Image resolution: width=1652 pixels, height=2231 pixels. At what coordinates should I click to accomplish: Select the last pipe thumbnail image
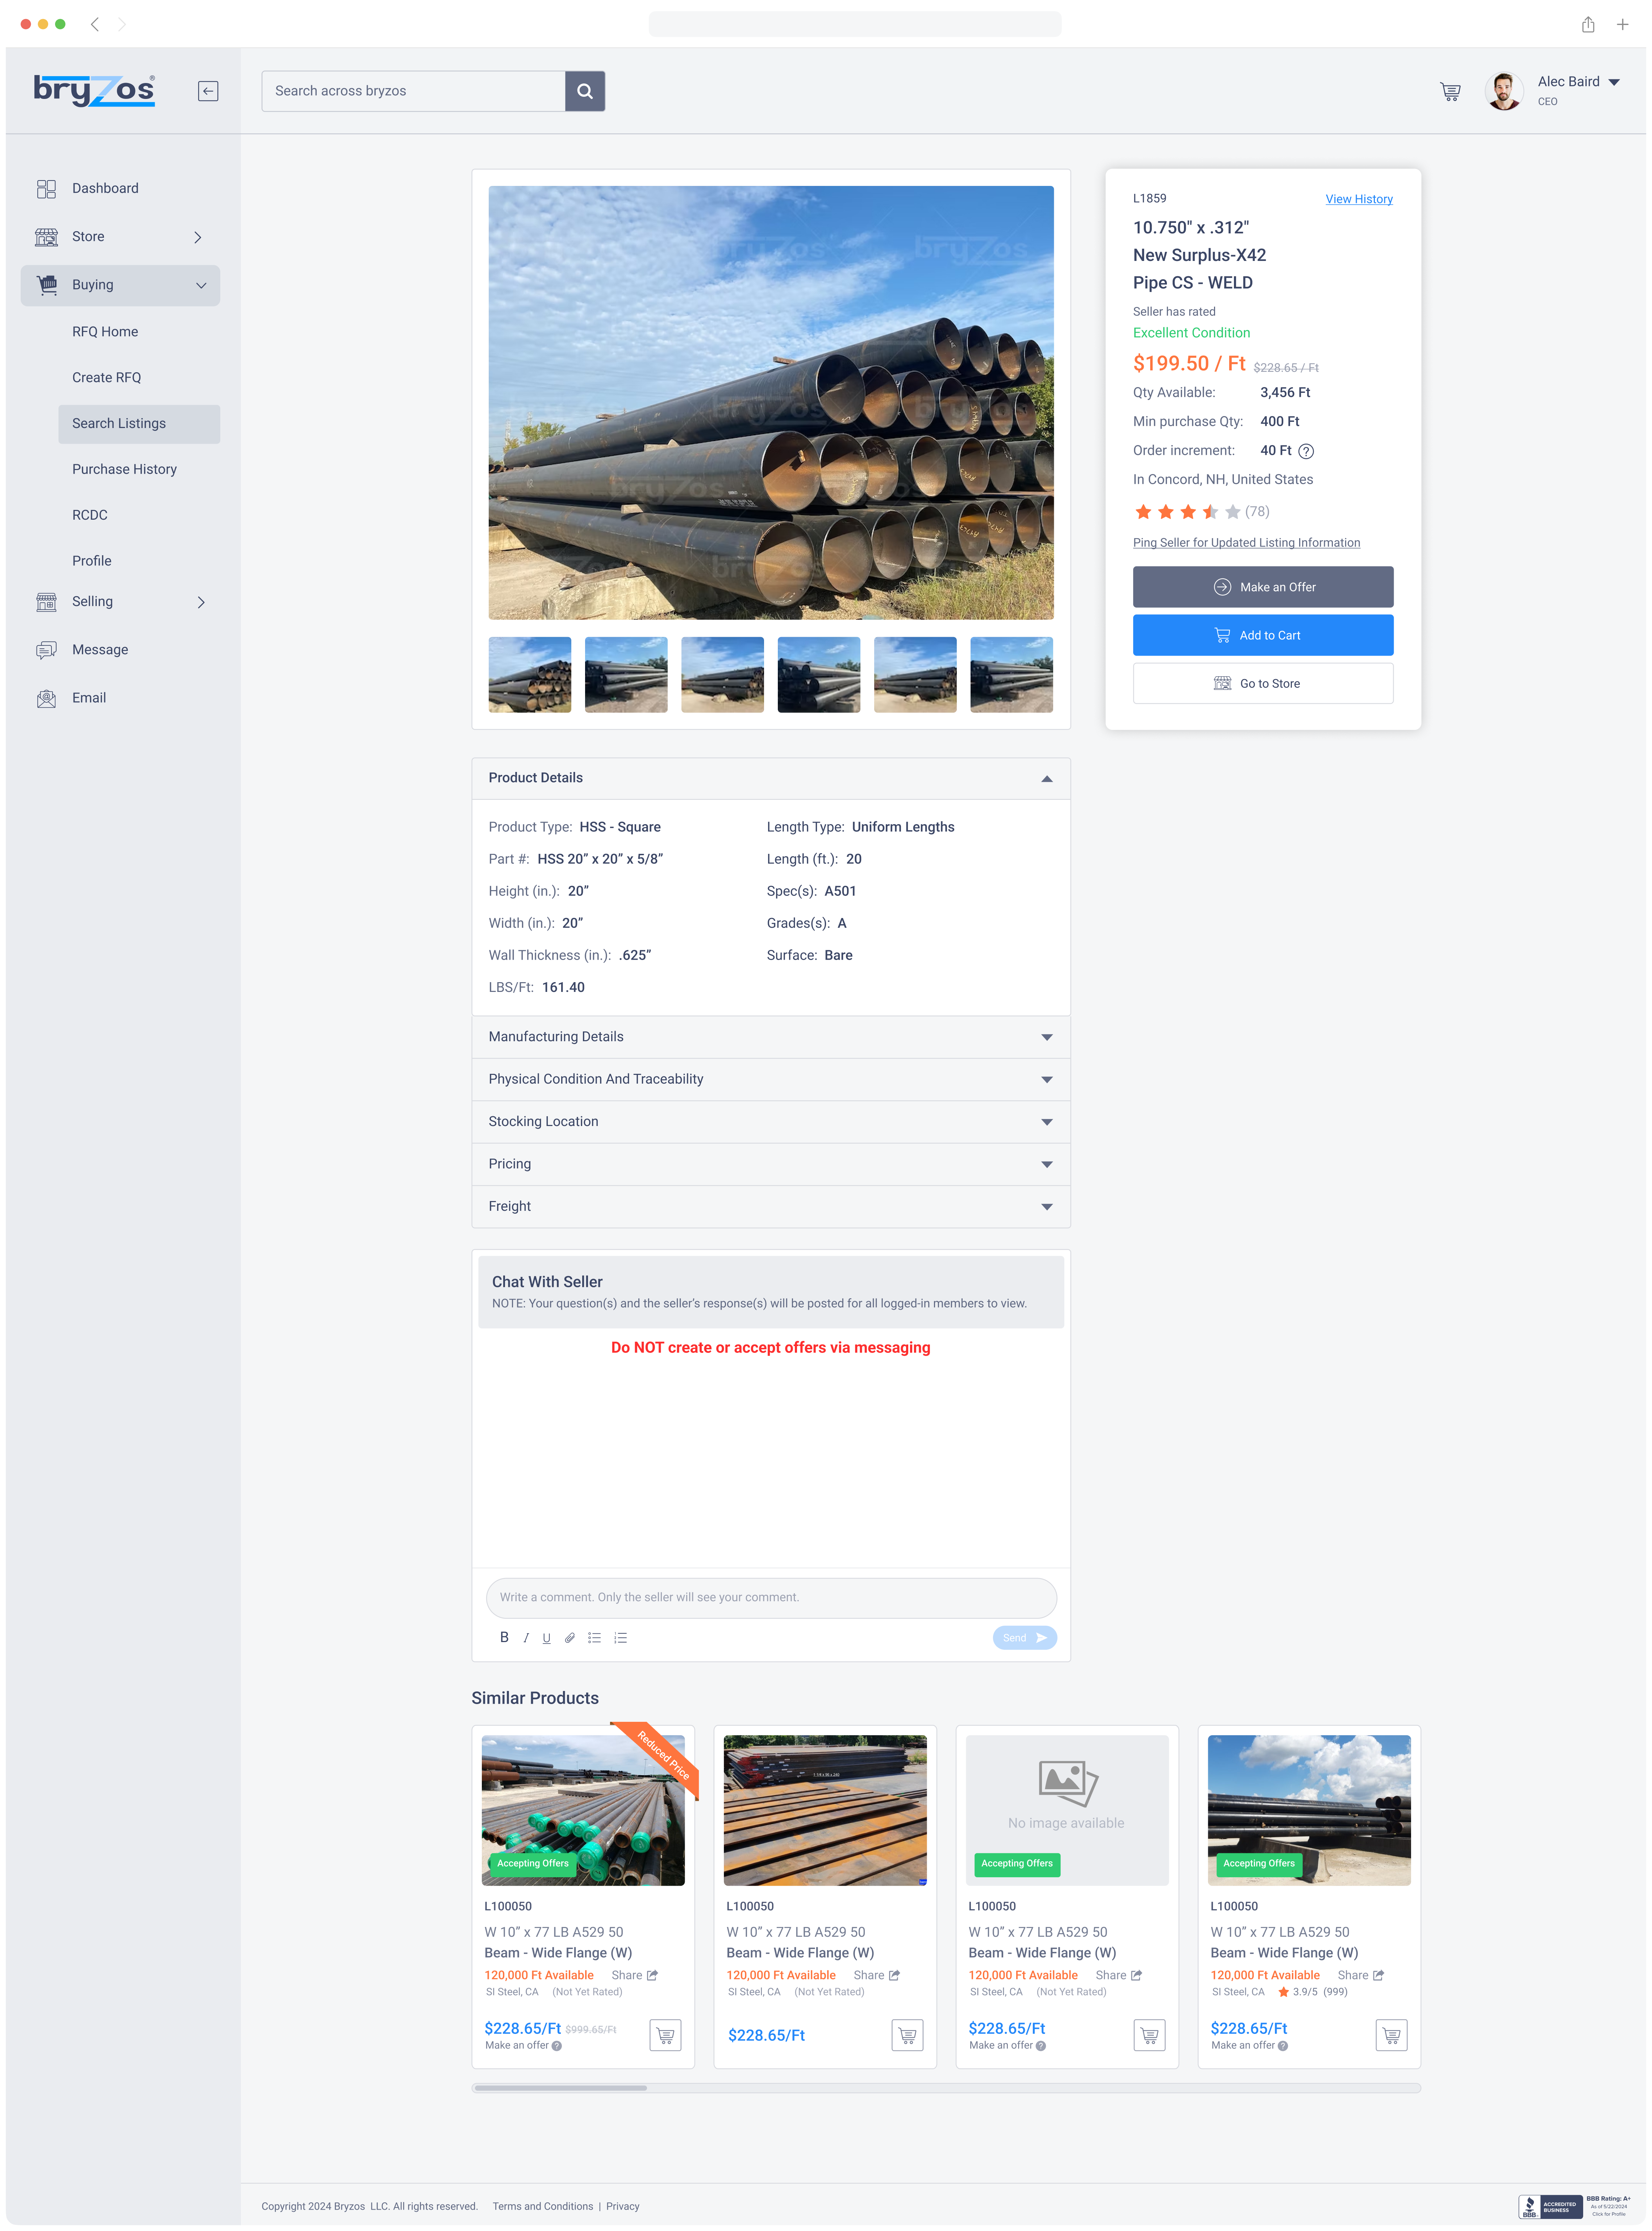pos(1011,675)
